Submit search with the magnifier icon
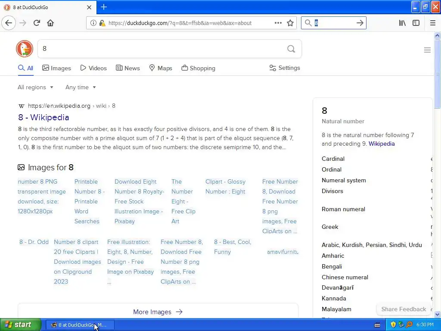 click(291, 49)
